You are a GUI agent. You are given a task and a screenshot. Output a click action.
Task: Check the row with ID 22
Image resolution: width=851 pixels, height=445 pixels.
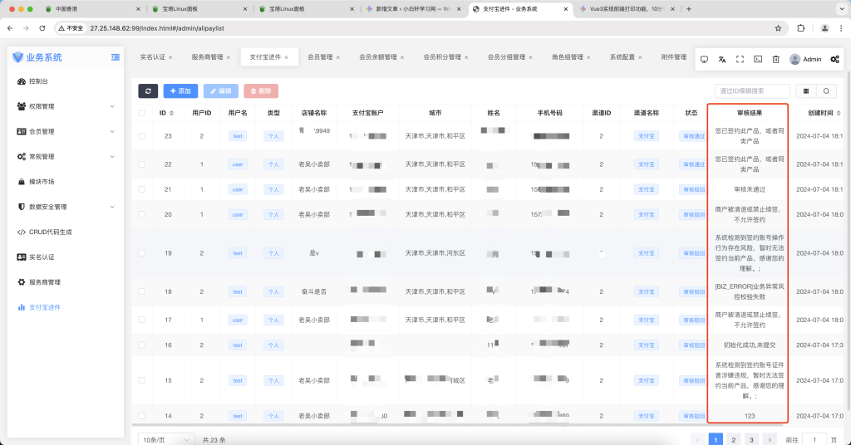(141, 164)
